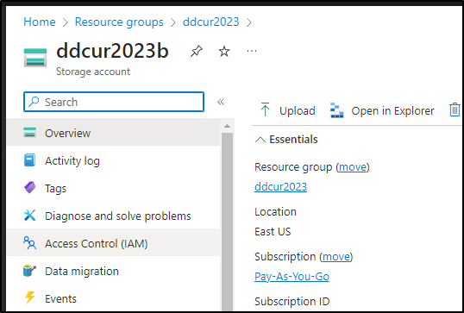Click the Open in Explorer icon
464x313 pixels.
point(336,110)
